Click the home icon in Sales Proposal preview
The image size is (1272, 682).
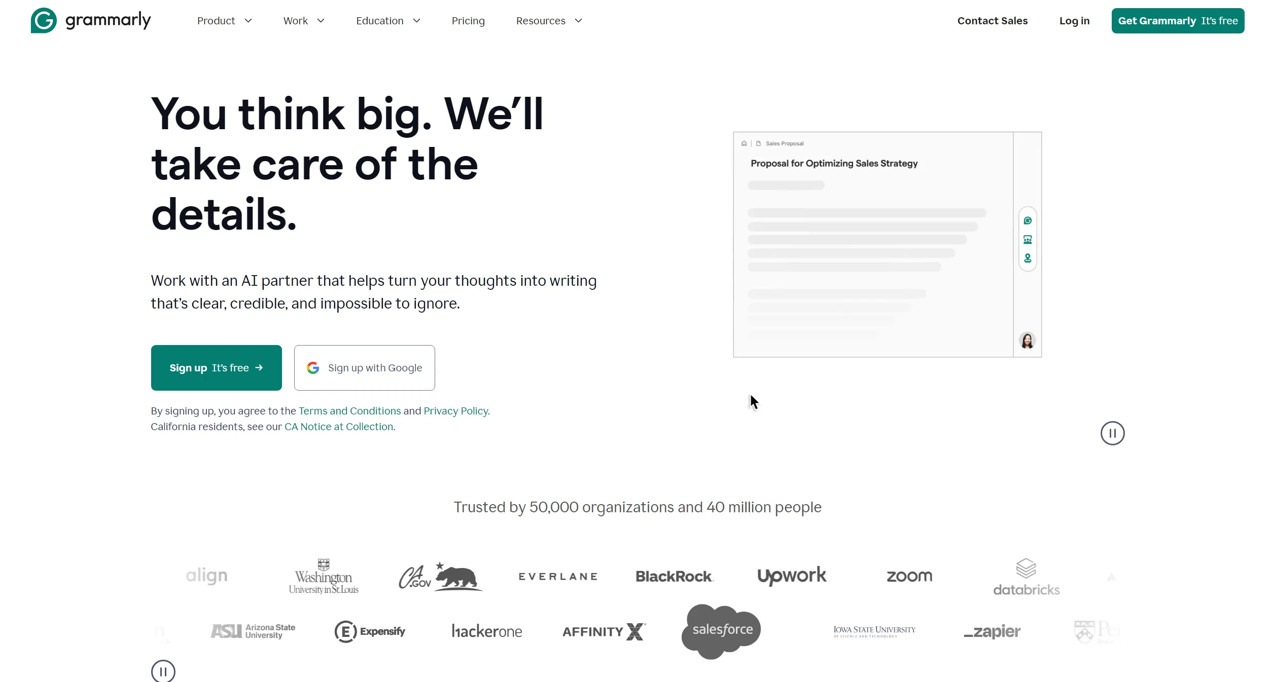(x=744, y=143)
